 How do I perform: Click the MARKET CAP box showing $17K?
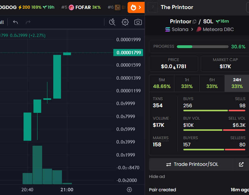pos(225,64)
